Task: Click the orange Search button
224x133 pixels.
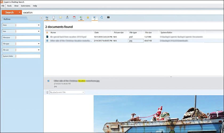Action: (x=10, y=13)
